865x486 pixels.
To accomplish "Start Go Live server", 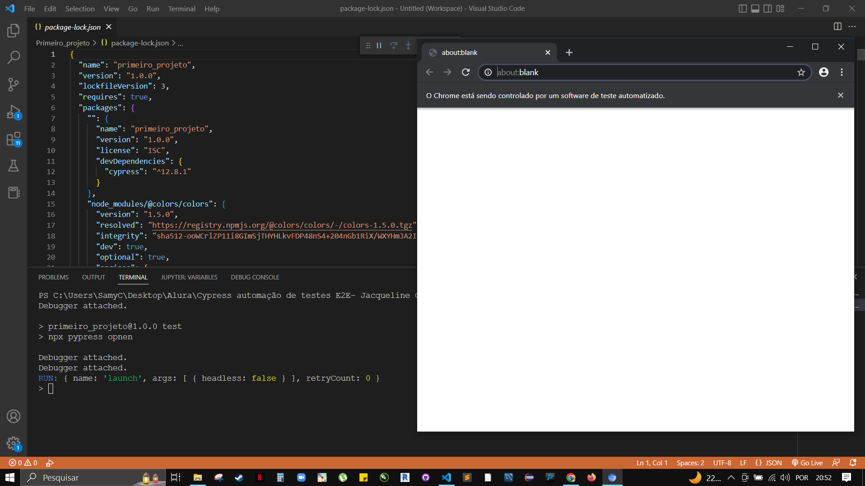I will point(807,463).
